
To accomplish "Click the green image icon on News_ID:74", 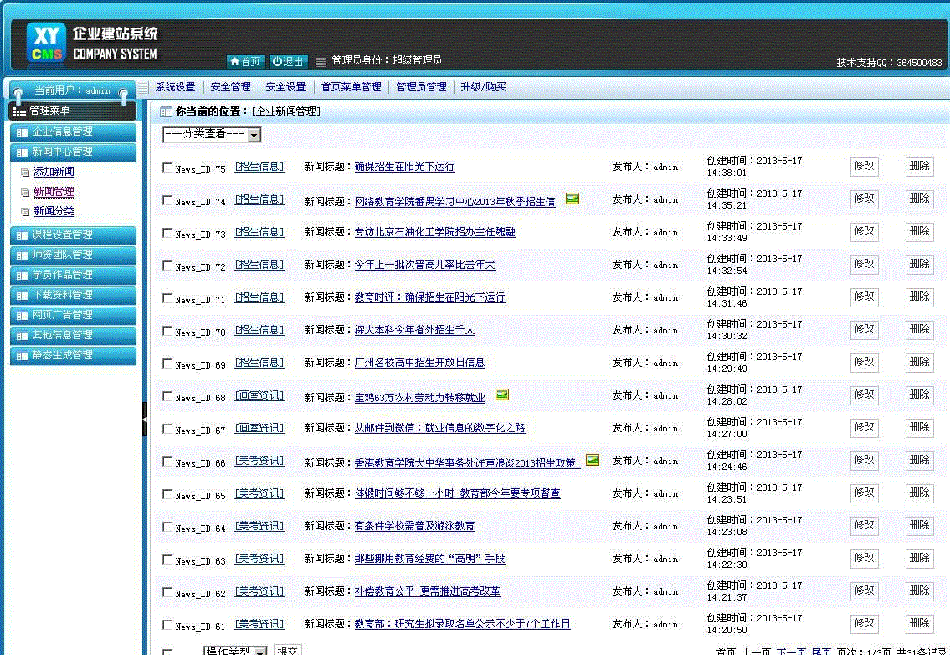I will (573, 199).
